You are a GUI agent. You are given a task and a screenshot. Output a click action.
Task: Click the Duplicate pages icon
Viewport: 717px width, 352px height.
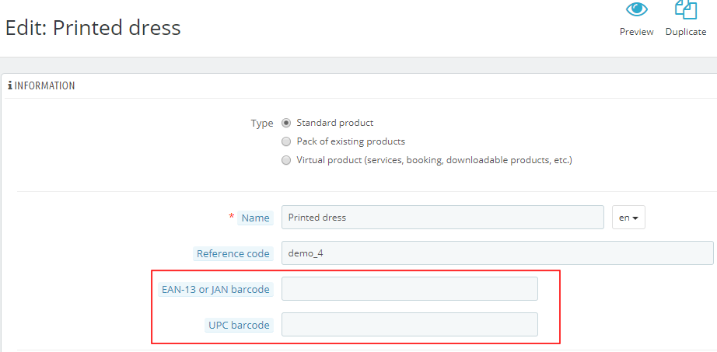[x=685, y=9]
